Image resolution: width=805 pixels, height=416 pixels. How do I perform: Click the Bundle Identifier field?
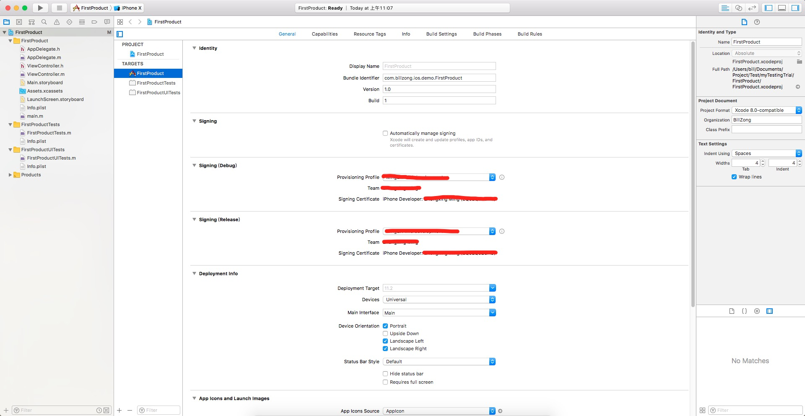439,78
